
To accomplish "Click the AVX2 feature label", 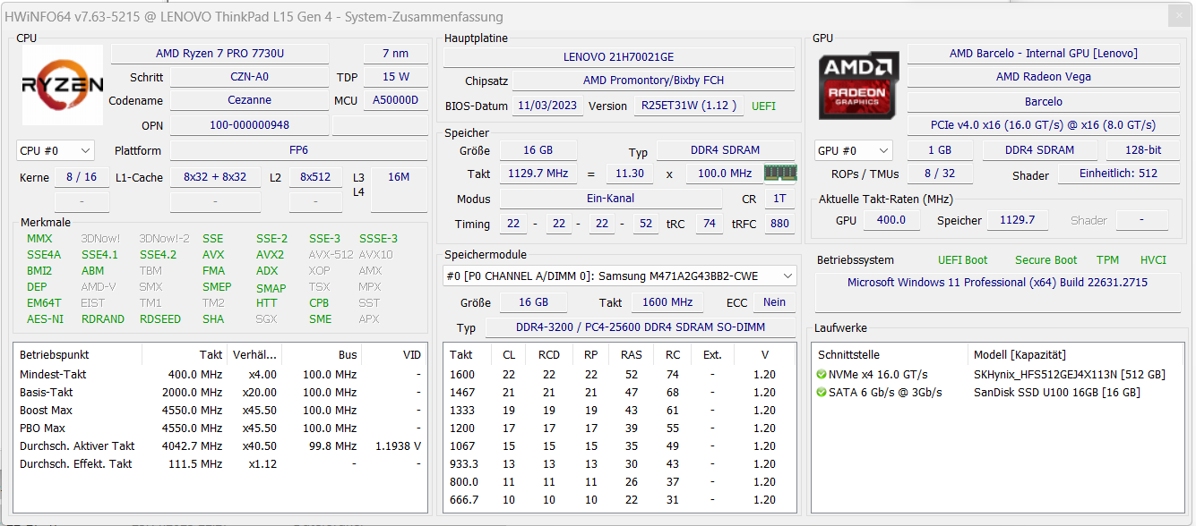I will point(270,255).
